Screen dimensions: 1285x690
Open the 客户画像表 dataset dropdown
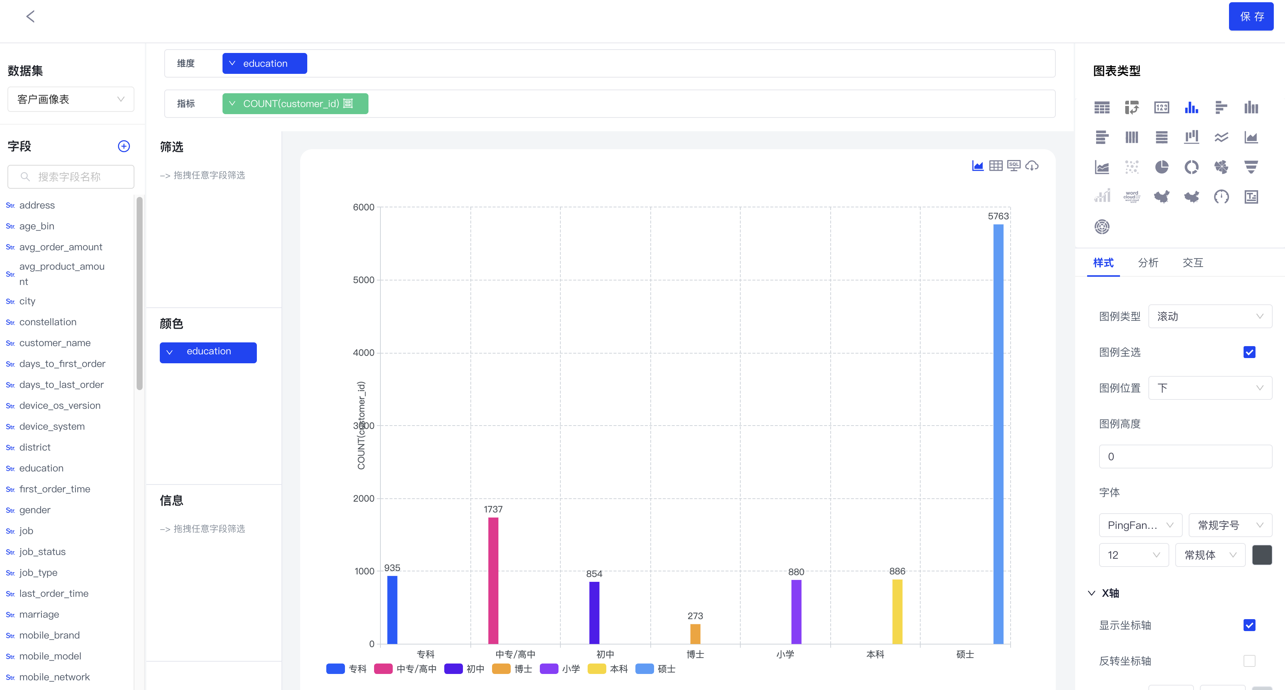click(71, 99)
